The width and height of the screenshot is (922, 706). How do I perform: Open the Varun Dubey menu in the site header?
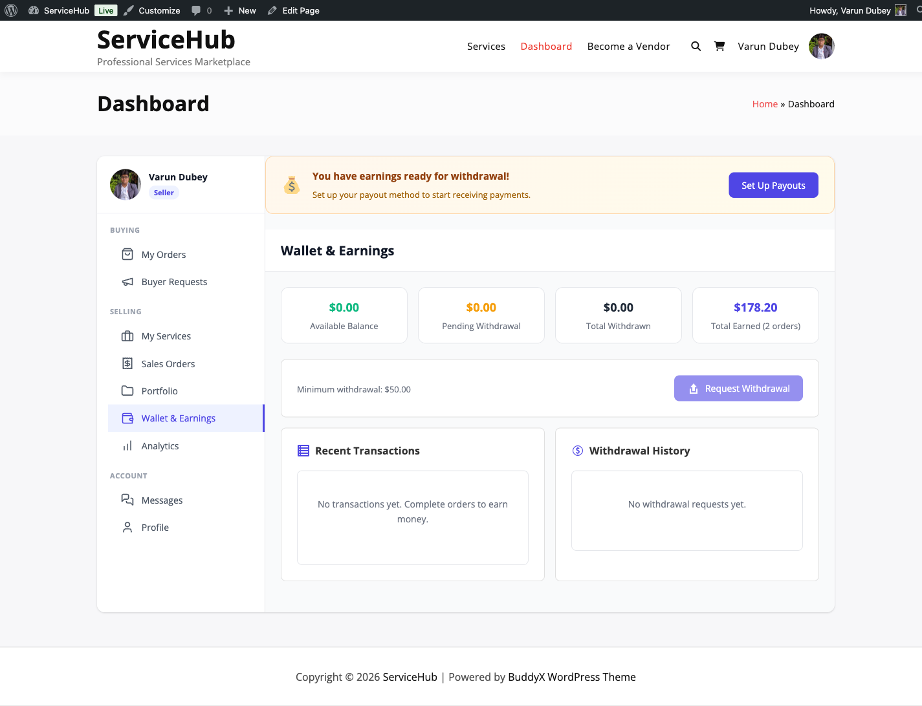pyautogui.click(x=768, y=46)
